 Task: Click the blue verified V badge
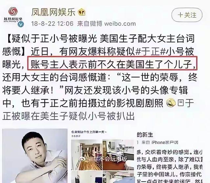(21, 24)
